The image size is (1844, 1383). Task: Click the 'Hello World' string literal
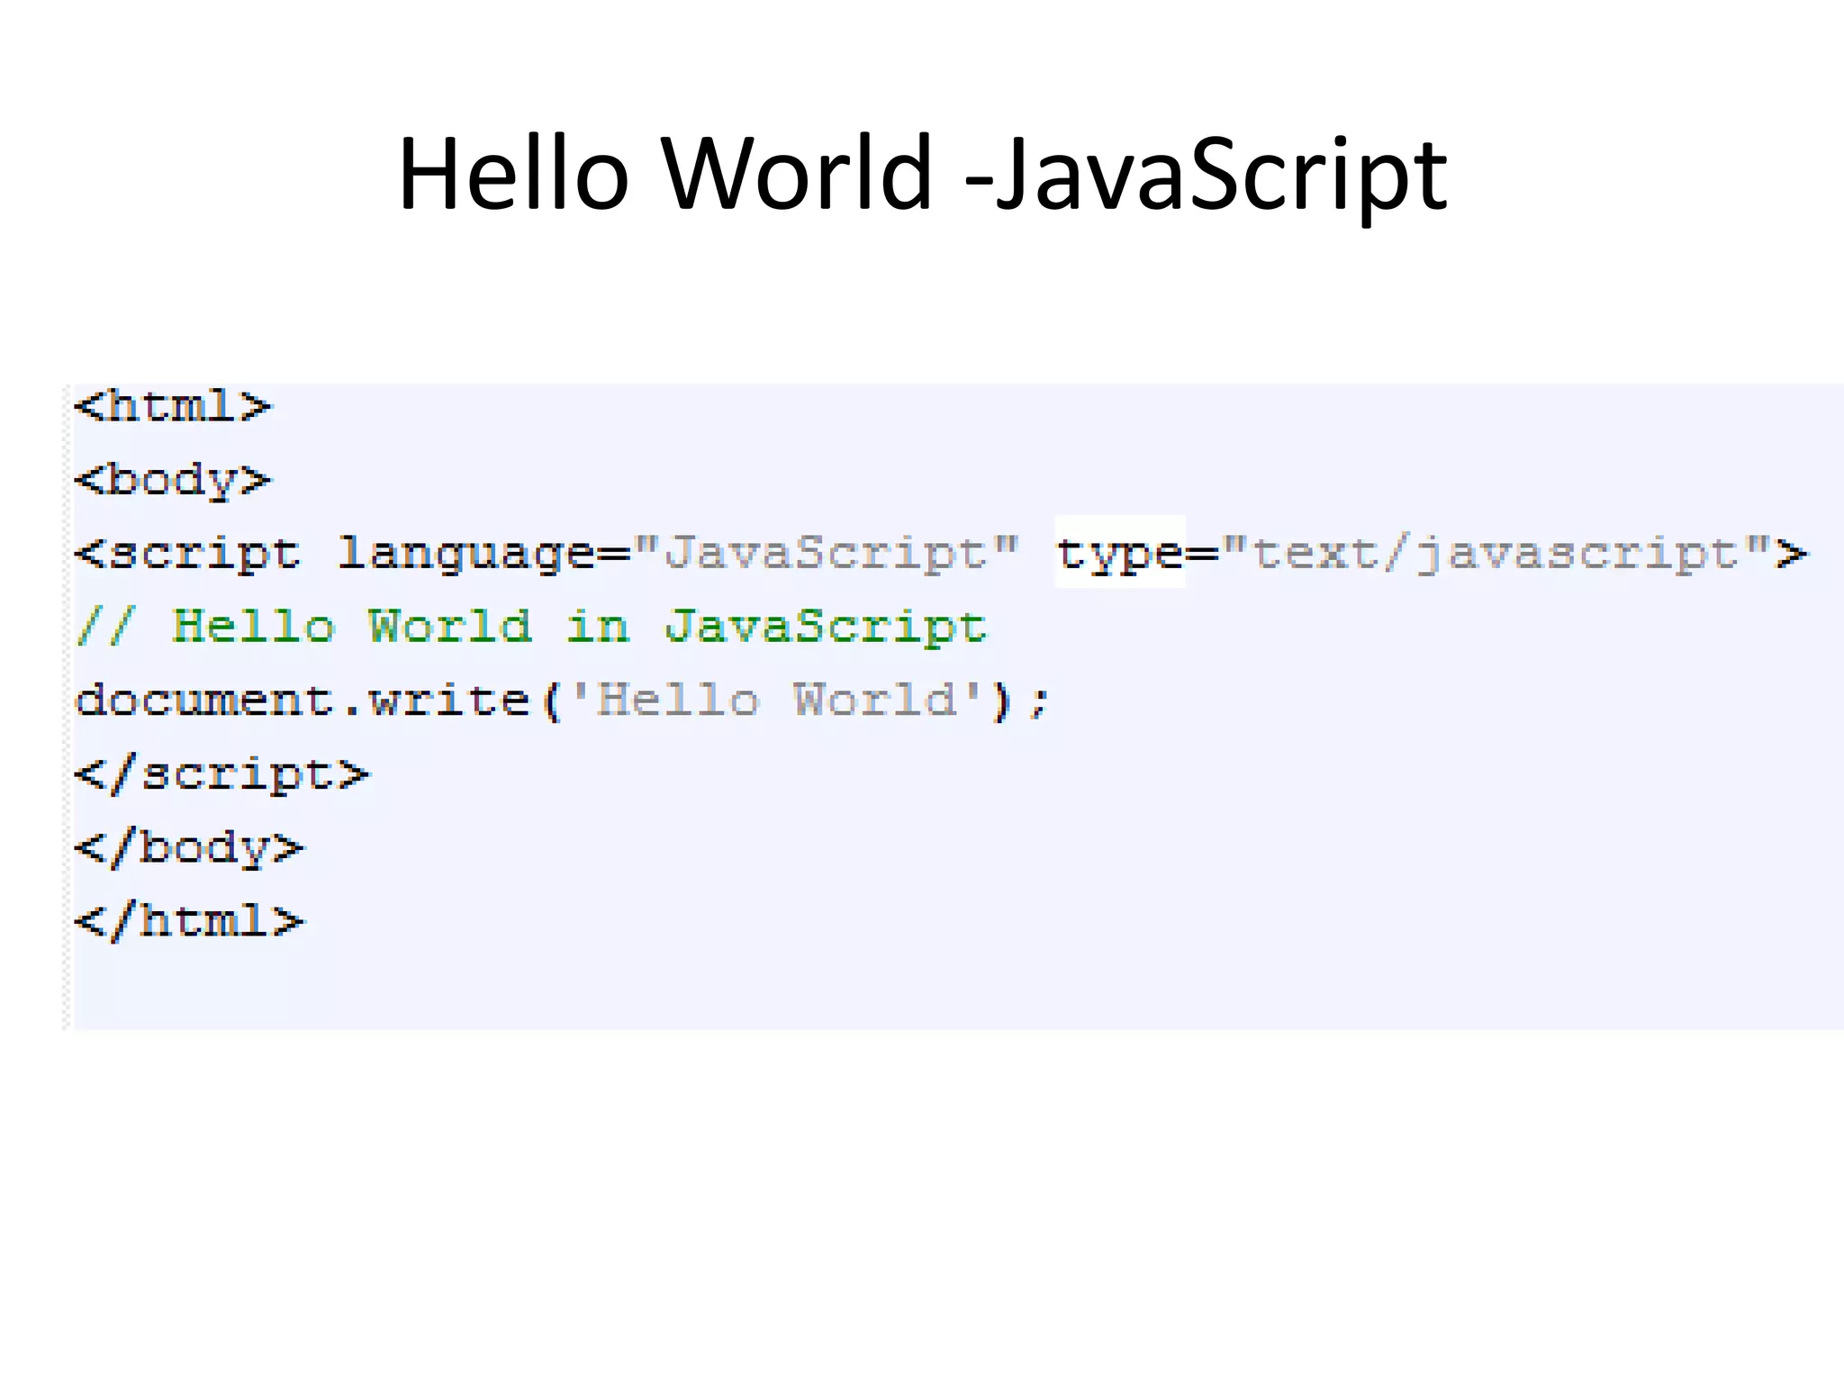(776, 701)
